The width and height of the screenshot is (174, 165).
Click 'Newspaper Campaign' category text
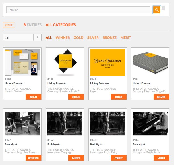(x=60, y=153)
